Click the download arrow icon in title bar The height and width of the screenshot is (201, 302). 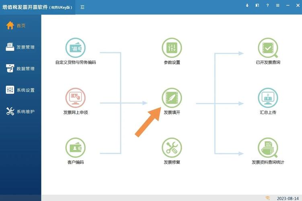pos(247,5)
